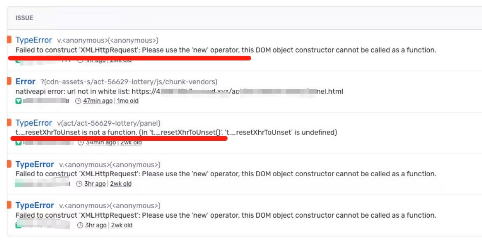Select the ISSUE column header
Screen dimensions: 482x243
pos(24,18)
